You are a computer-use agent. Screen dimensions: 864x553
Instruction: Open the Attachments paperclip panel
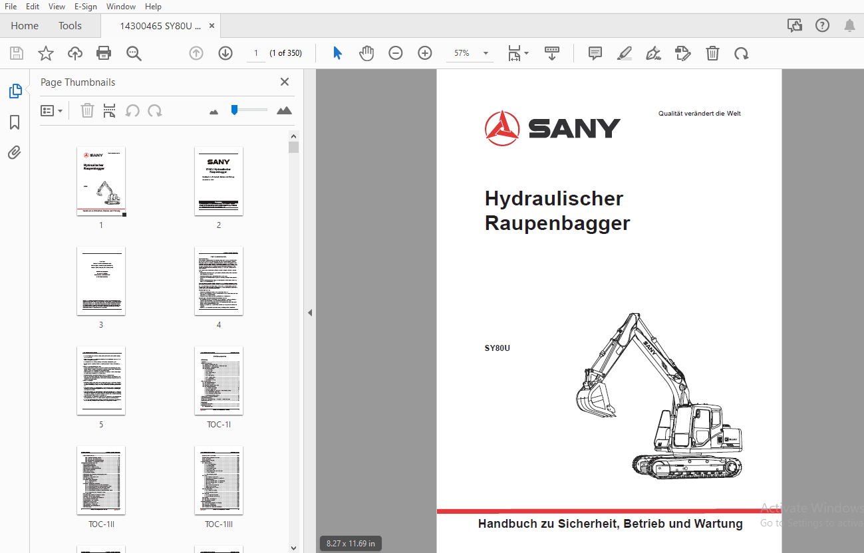[15, 153]
